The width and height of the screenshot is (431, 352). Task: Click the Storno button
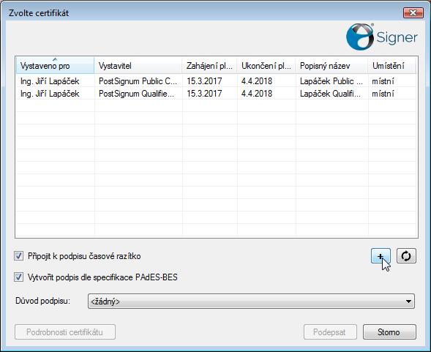(x=389, y=332)
